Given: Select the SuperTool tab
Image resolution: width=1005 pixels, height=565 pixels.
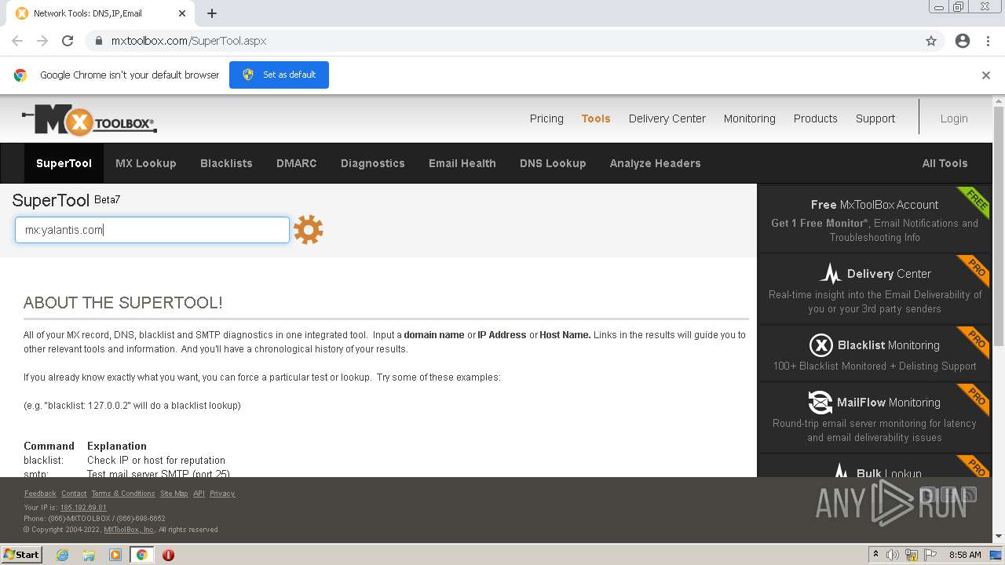Looking at the screenshot, I should point(64,163).
